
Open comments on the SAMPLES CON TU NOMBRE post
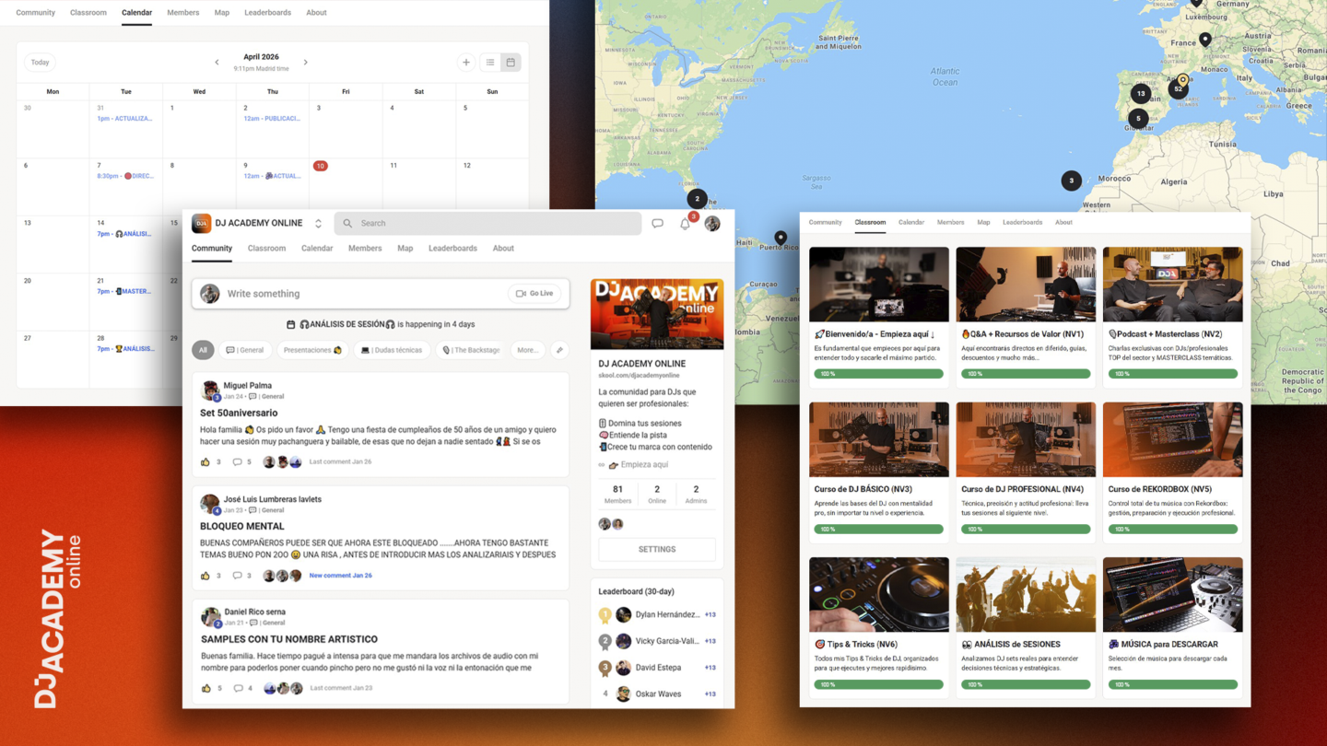239,688
